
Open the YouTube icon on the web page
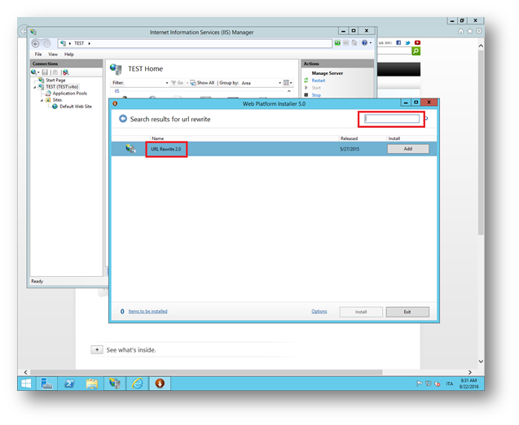tap(417, 42)
